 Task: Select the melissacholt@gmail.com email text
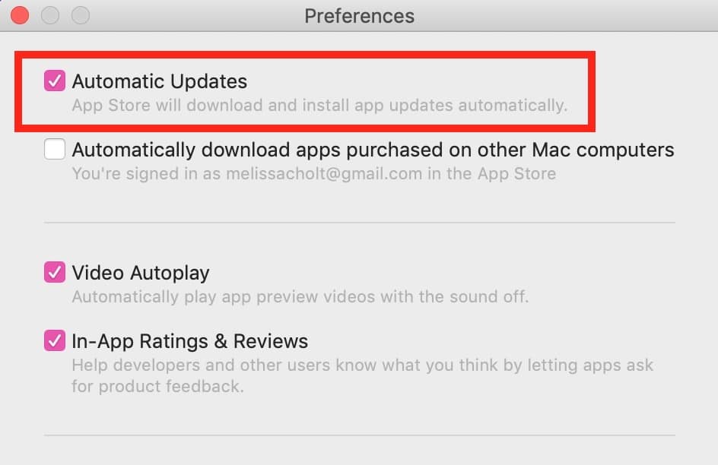point(324,174)
